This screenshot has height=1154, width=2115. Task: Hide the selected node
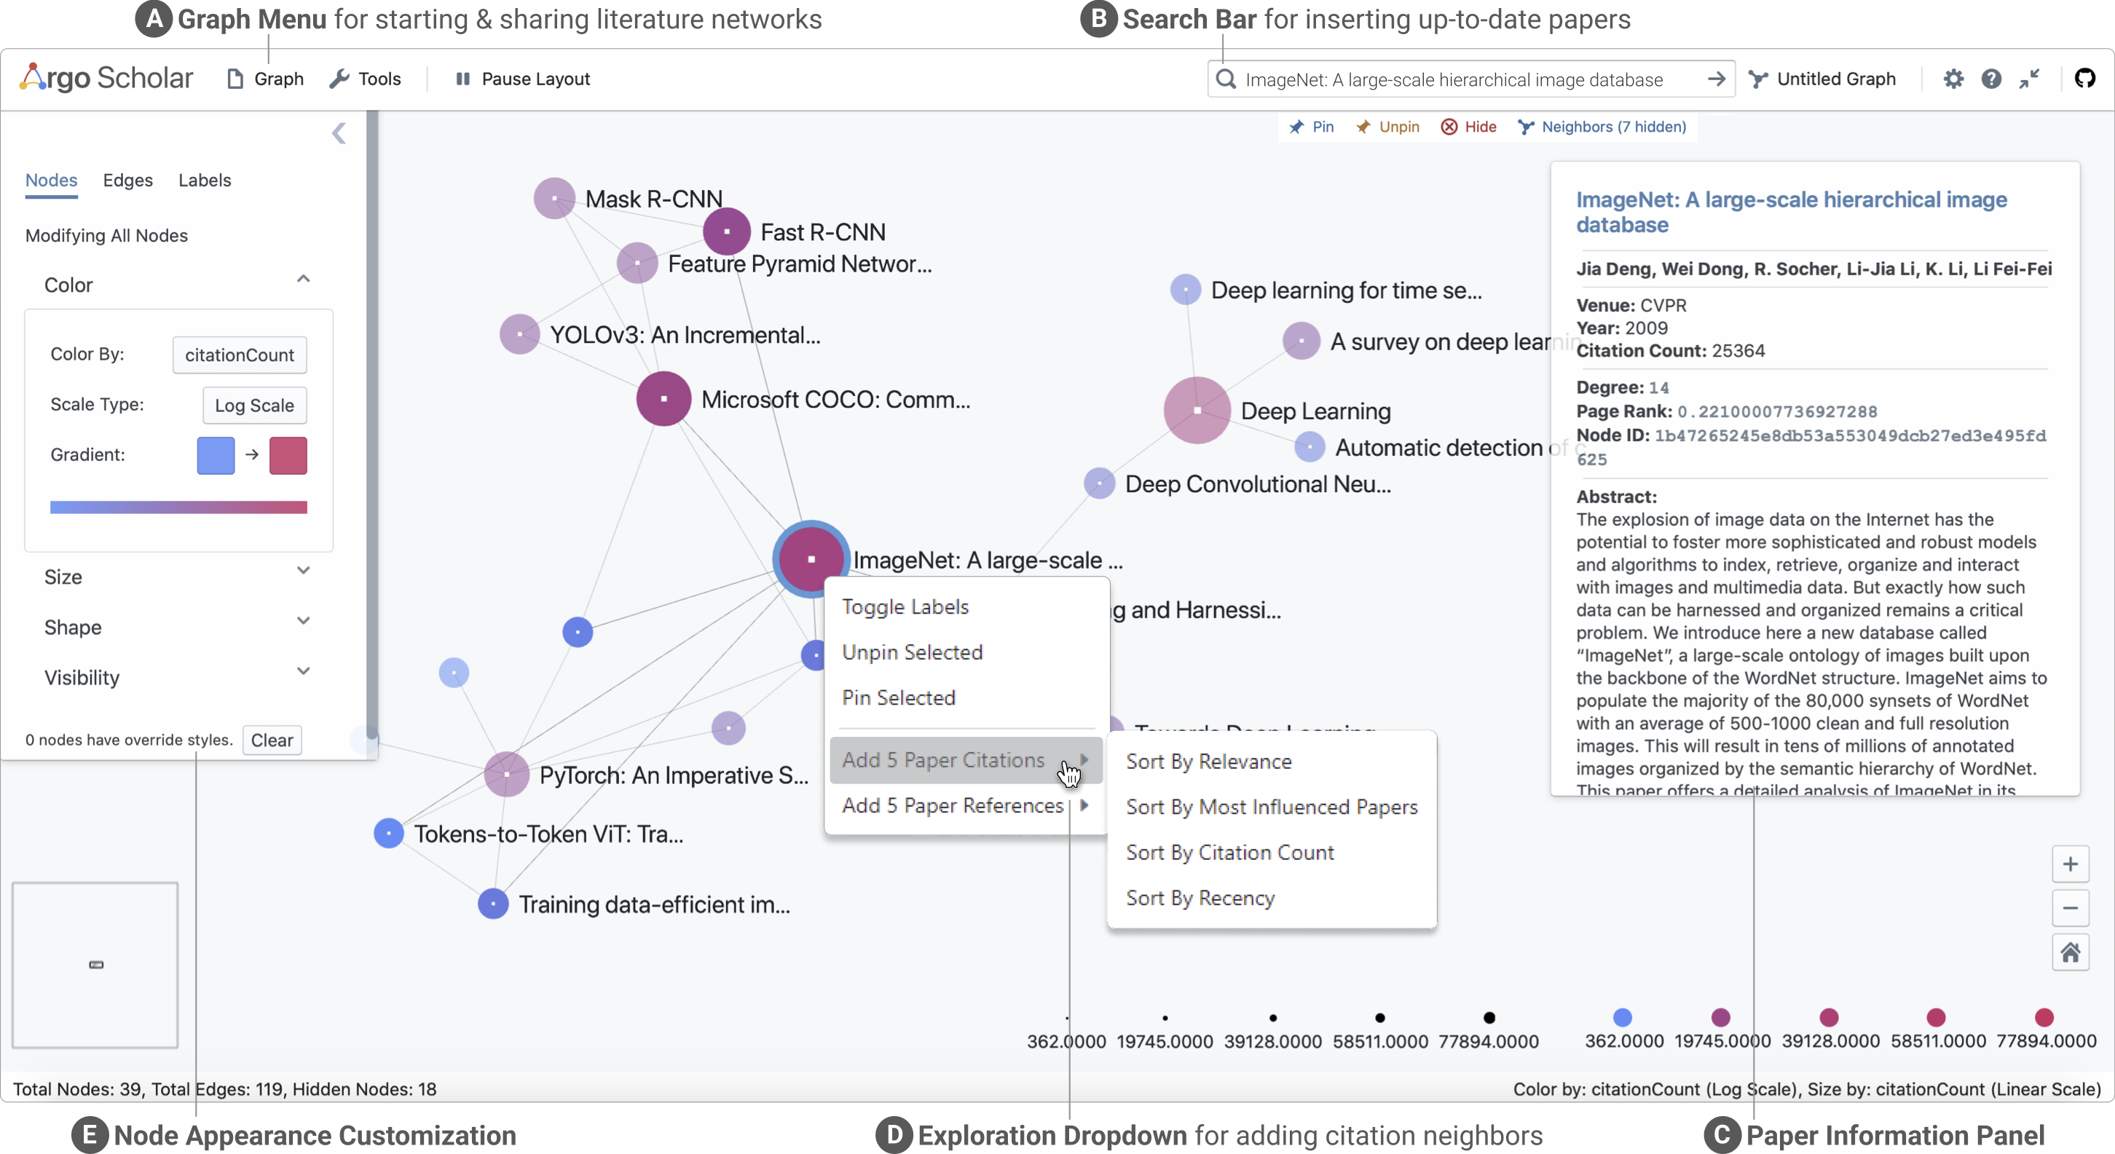(1470, 127)
